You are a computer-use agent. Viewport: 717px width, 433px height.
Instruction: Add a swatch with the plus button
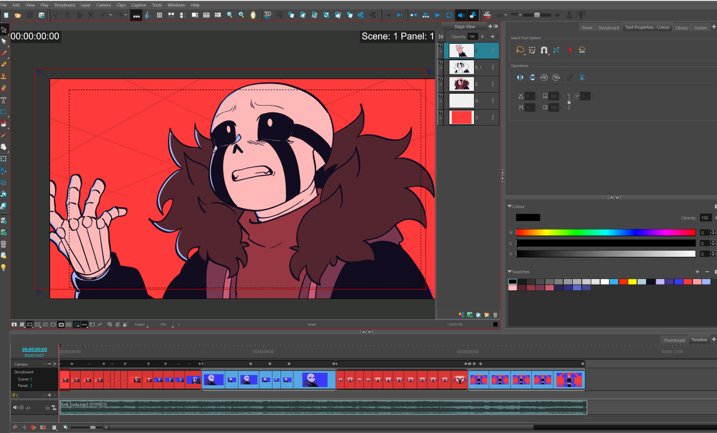point(697,272)
